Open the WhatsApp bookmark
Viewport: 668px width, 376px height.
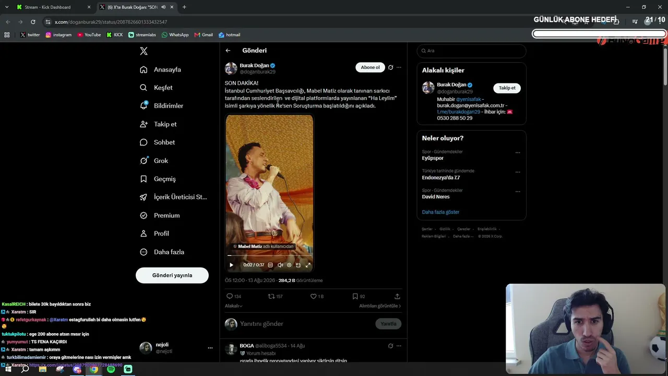click(x=175, y=35)
